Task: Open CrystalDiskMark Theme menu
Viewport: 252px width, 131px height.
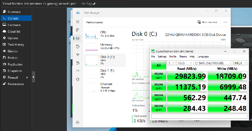Action: tap(183, 57)
